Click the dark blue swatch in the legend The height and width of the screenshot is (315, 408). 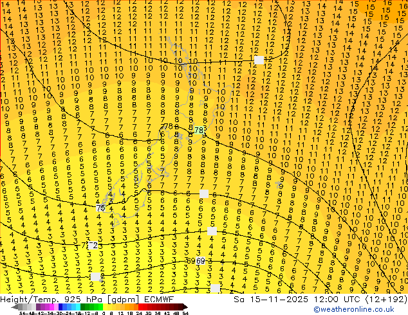(x=60, y=307)
